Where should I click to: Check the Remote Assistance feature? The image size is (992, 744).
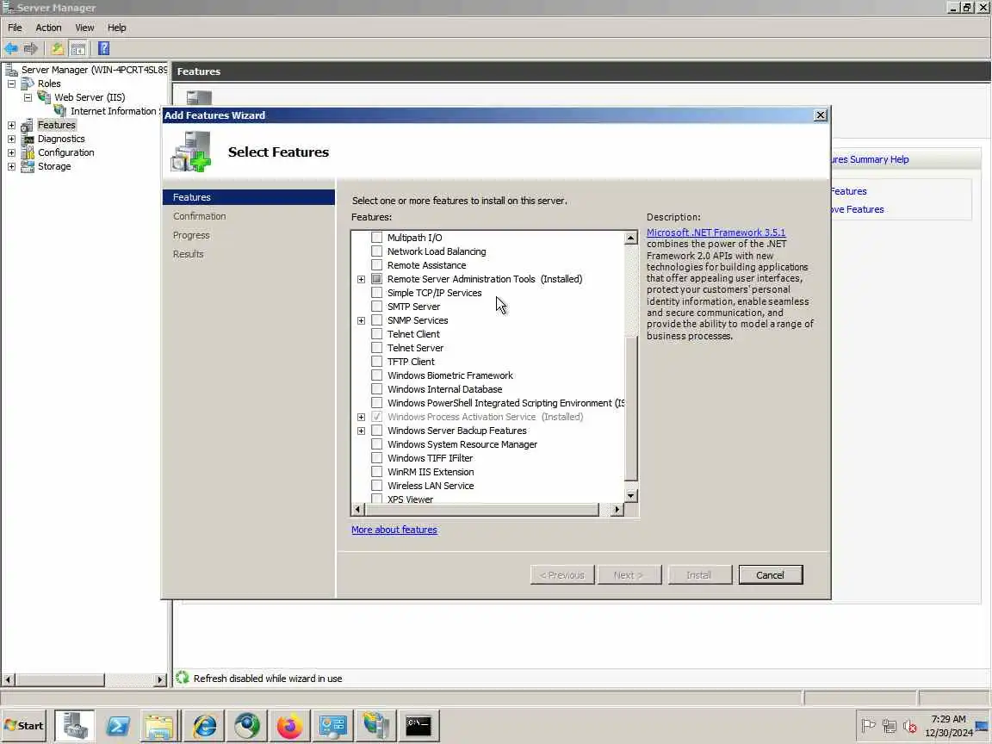coord(376,265)
